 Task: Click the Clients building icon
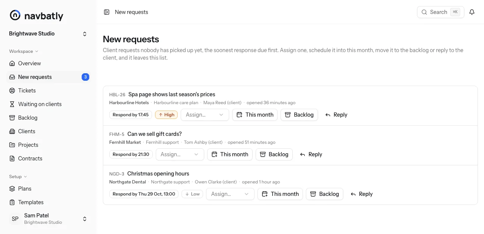pyautogui.click(x=12, y=131)
